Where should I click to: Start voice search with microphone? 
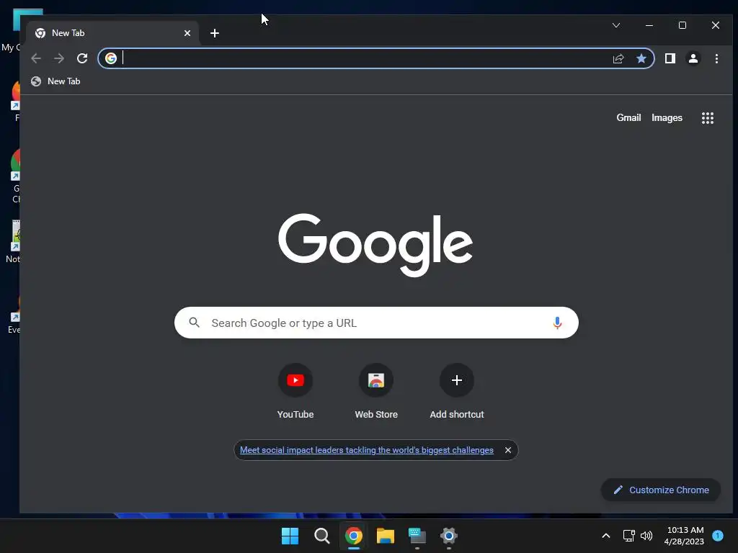pyautogui.click(x=557, y=323)
